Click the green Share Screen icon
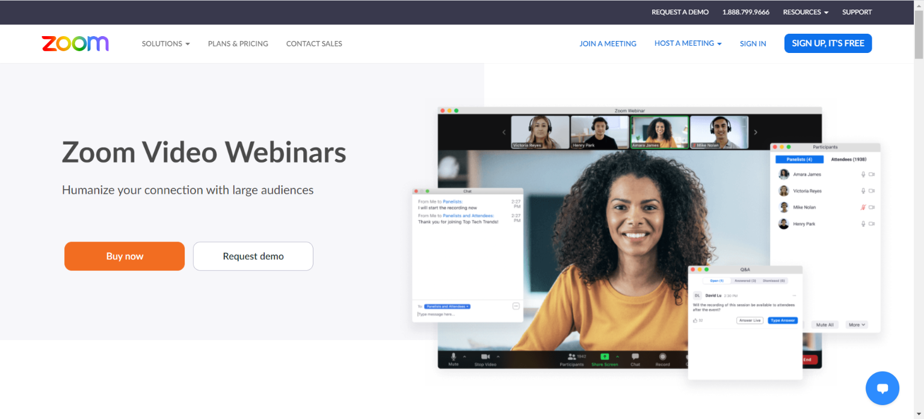The width and height of the screenshot is (924, 419). [605, 357]
